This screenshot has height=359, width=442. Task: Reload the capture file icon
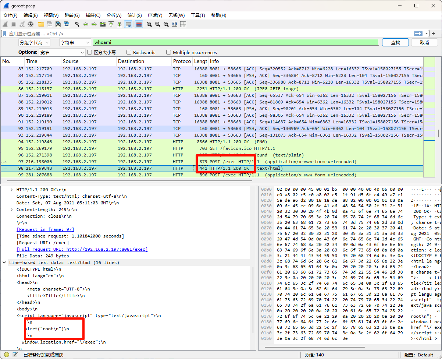pyautogui.click(x=67, y=24)
